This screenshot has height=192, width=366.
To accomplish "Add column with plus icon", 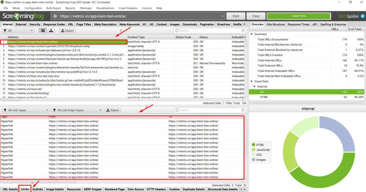I will point(245,37).
